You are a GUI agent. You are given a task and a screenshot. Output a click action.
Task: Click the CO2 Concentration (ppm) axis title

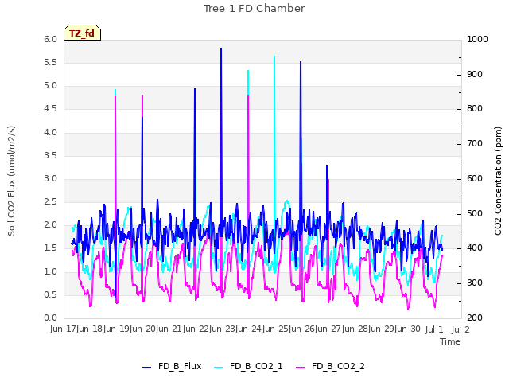[x=498, y=181]
